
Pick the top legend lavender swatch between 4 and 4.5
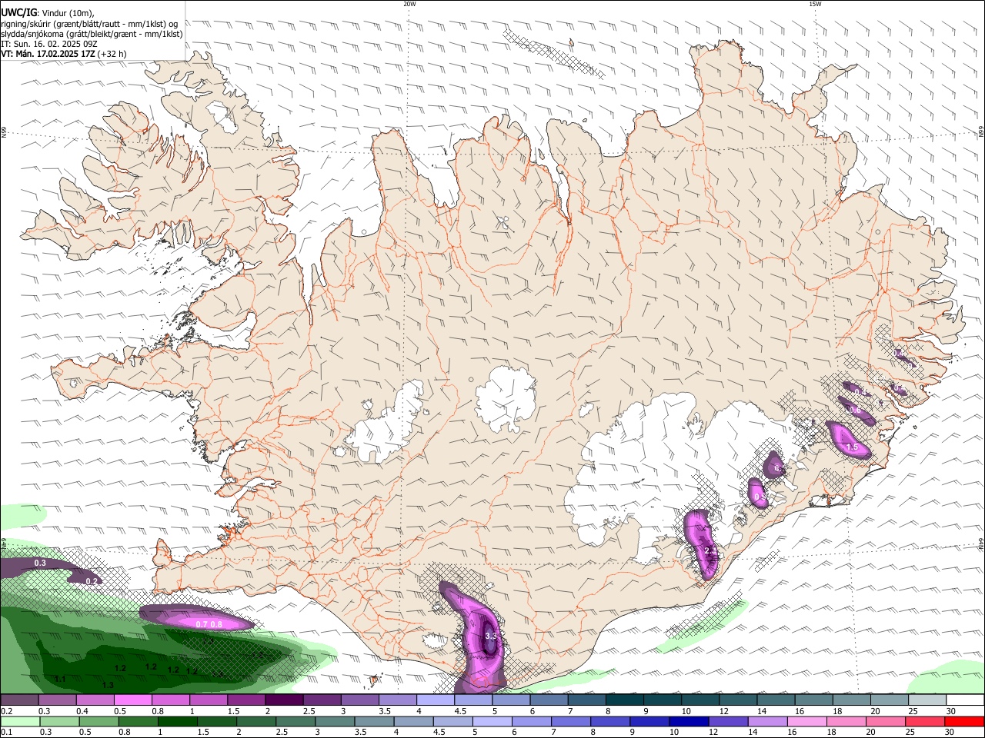(436, 700)
